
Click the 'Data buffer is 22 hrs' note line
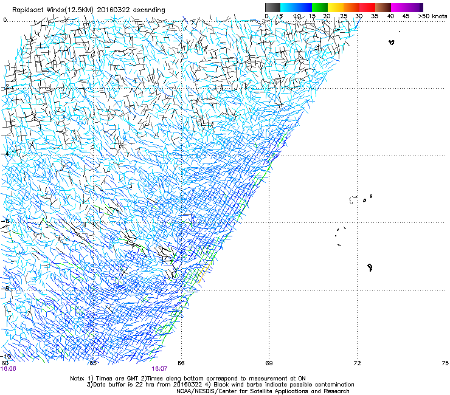pos(220,385)
